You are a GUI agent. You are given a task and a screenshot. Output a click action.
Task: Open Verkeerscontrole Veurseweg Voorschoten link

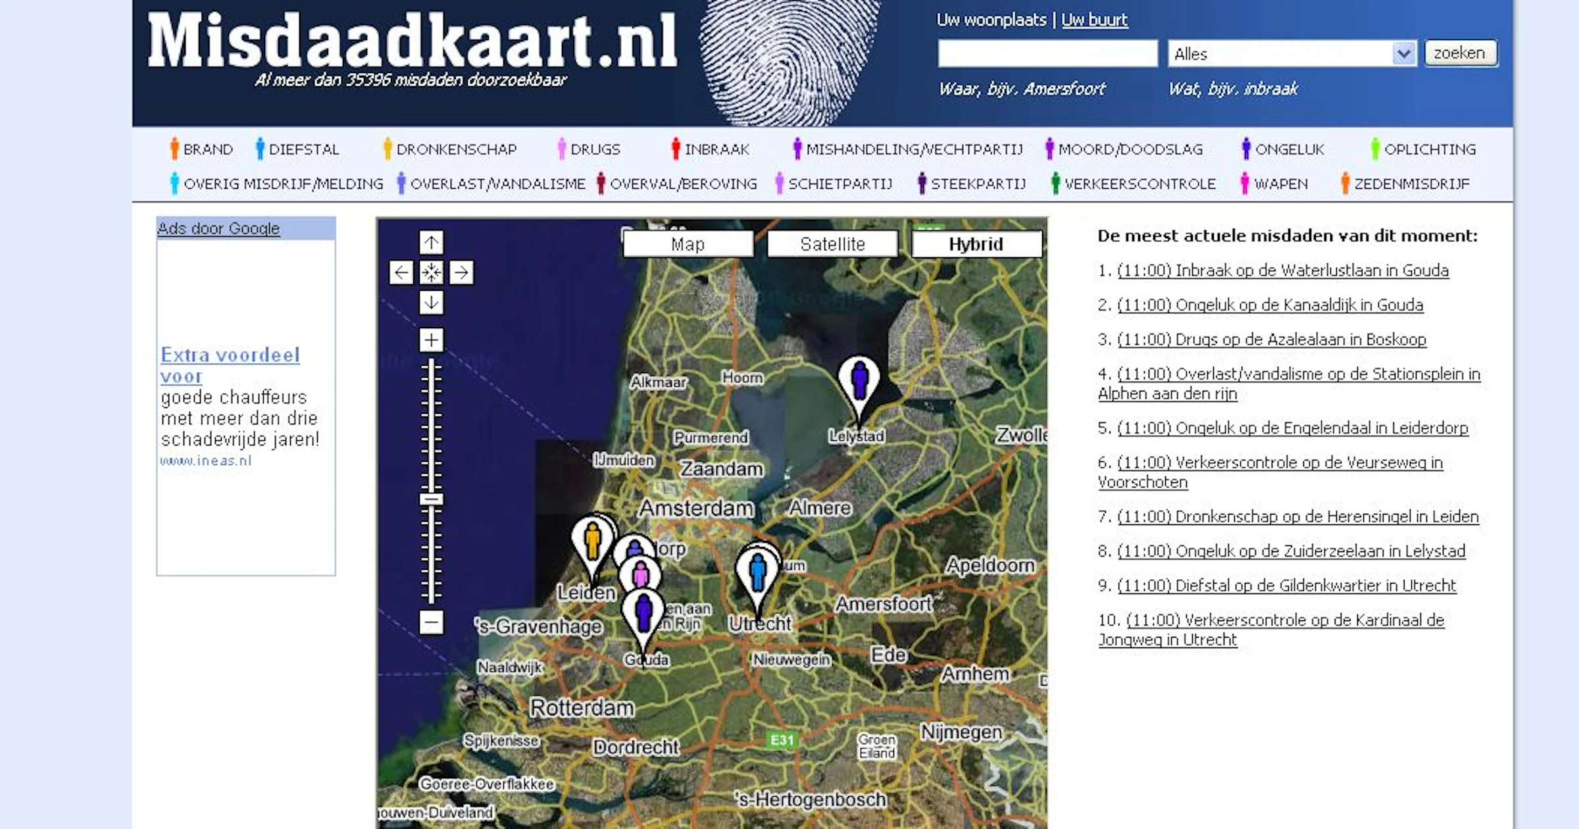coord(1270,472)
